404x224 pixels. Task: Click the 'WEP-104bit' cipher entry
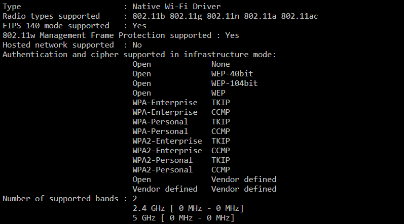click(x=235, y=83)
